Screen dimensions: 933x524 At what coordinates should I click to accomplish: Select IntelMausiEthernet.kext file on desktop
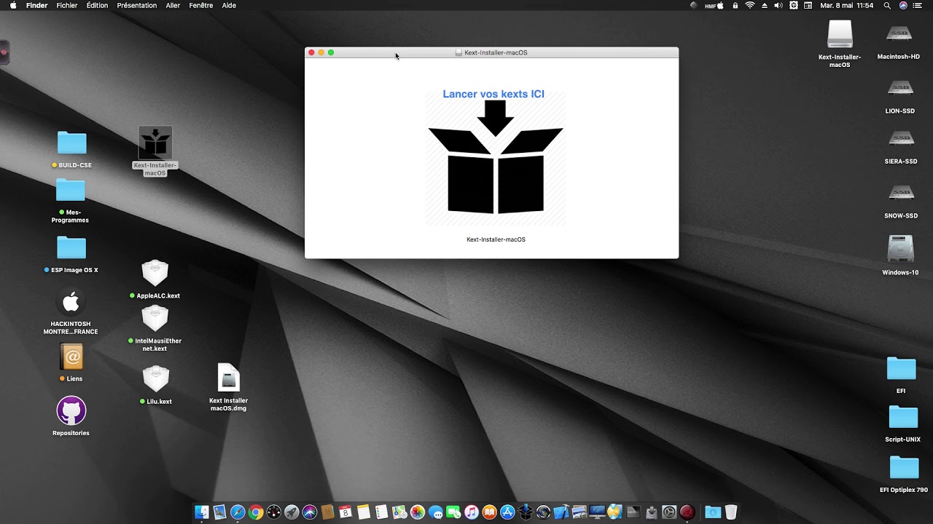155,319
